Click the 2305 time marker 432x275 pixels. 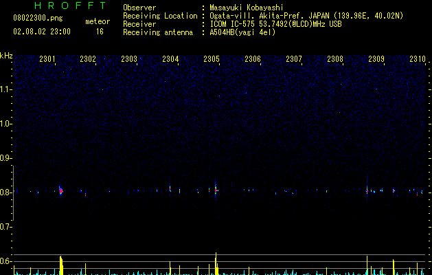[212, 59]
